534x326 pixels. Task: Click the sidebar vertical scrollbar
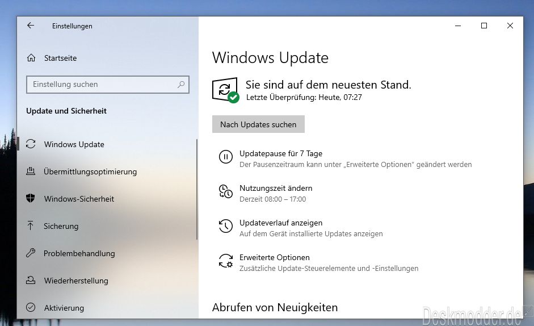197,189
